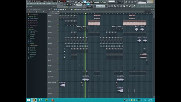
Task: Open the FILE menu
Action: coord(28,4)
